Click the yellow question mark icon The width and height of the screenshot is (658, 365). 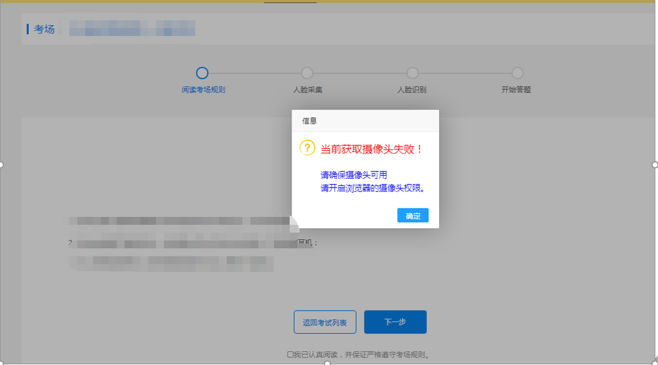pyautogui.click(x=307, y=148)
